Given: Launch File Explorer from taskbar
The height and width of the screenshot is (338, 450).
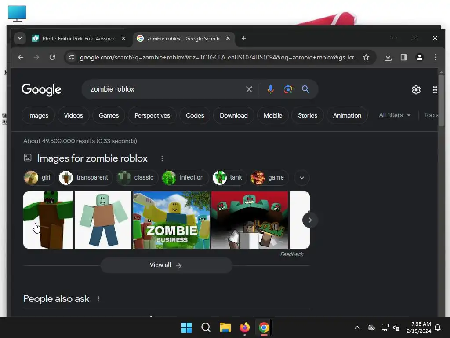Looking at the screenshot, I should coord(225,327).
